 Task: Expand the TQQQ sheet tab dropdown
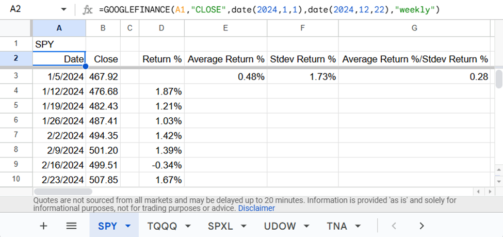point(188,226)
